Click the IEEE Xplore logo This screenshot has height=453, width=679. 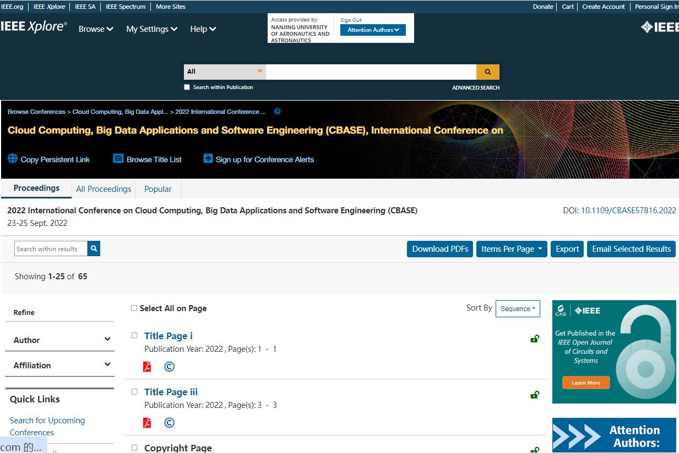(x=34, y=27)
